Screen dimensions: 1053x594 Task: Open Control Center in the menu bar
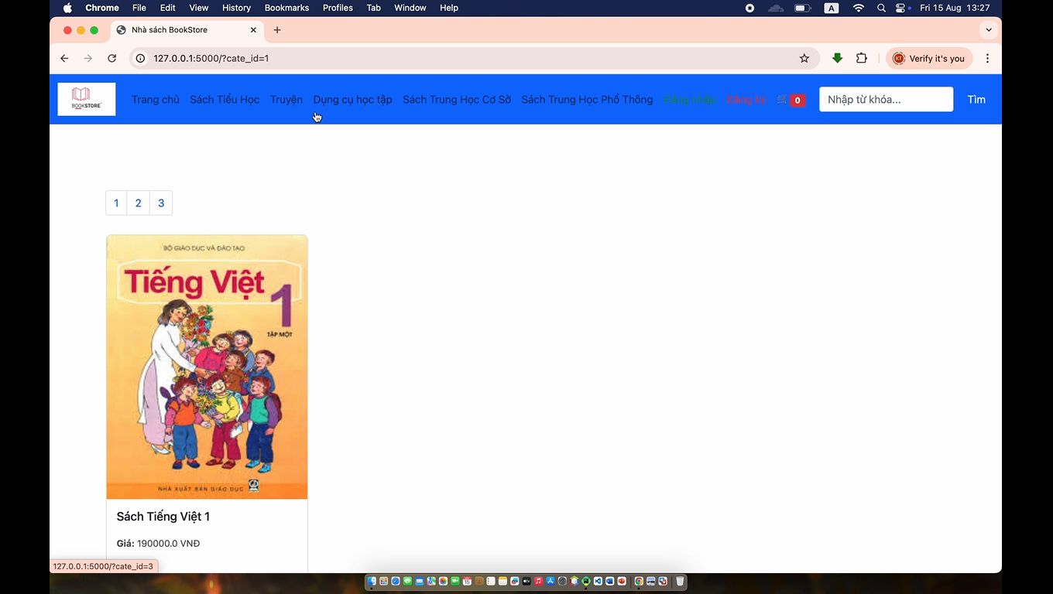902,8
